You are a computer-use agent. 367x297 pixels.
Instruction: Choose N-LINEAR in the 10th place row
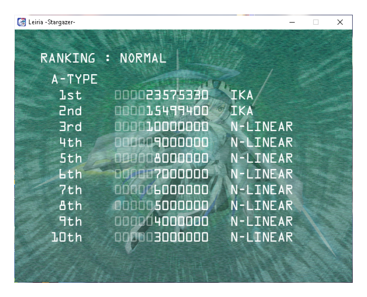point(261,237)
